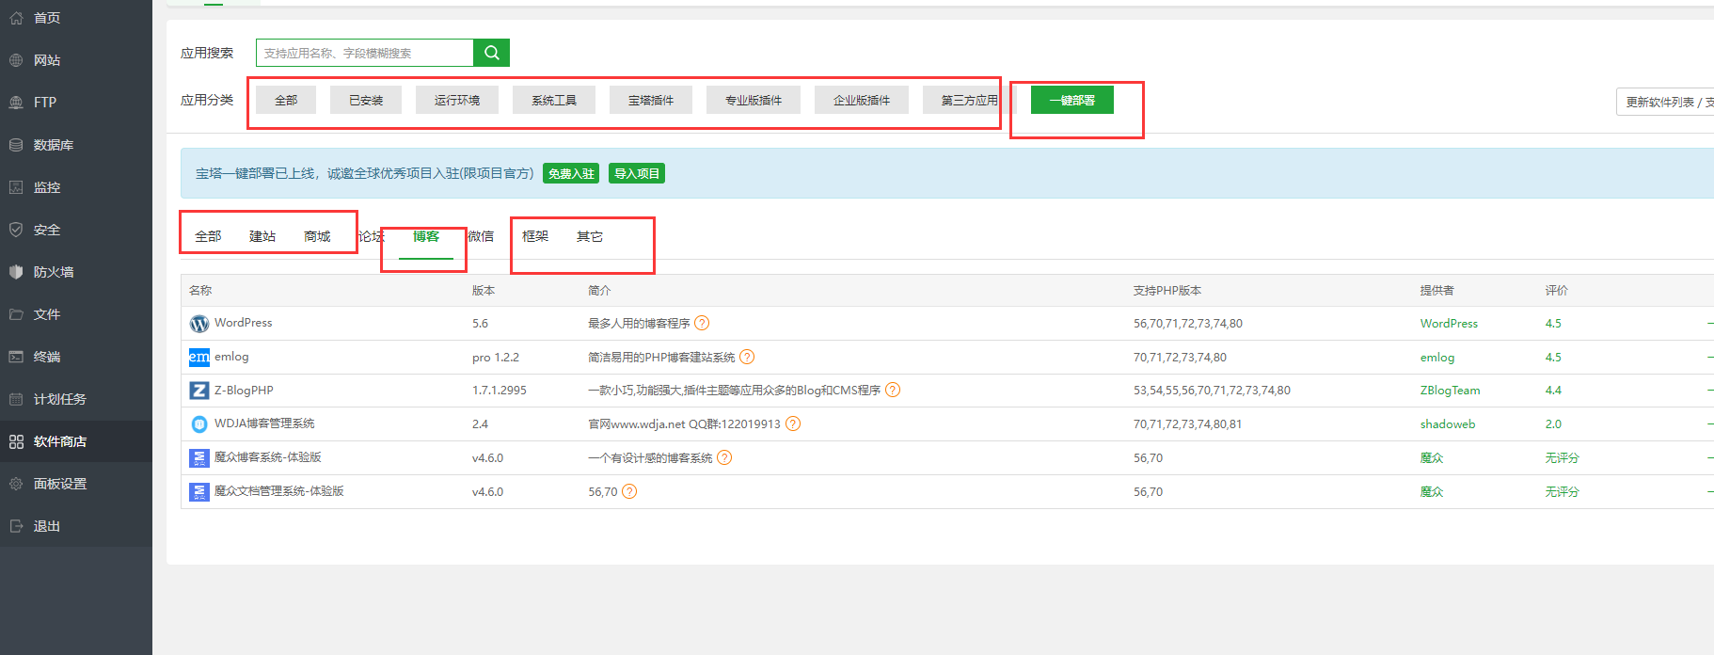Screen dimensions: 1714x655
Task: Open the 计划任务 sidebar menu item
Action: coord(76,399)
